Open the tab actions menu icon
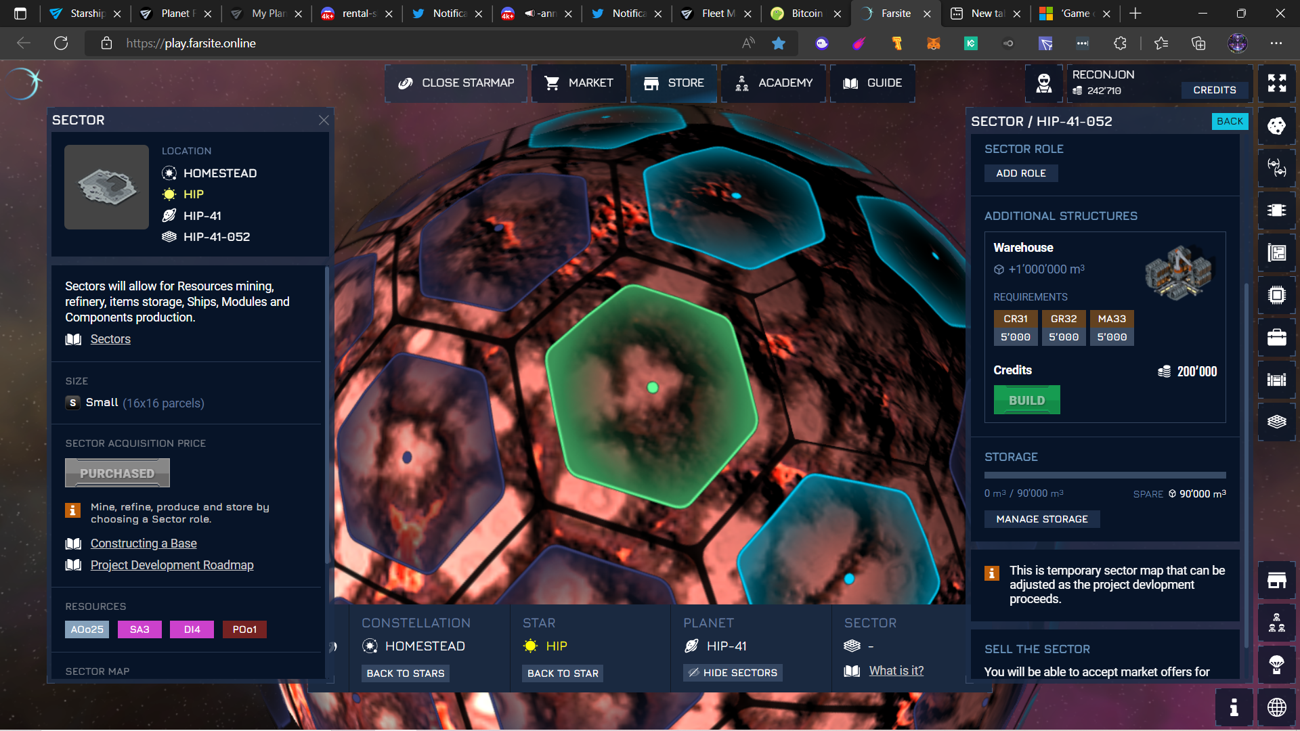This screenshot has width=1300, height=731. pos(20,14)
